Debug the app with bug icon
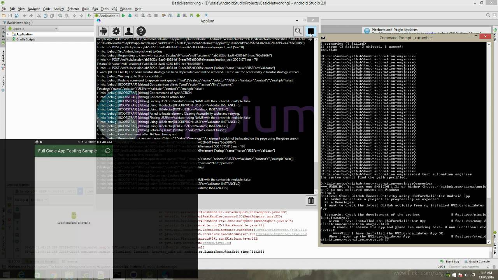Screen dimensions: 498x280 (130, 16)
